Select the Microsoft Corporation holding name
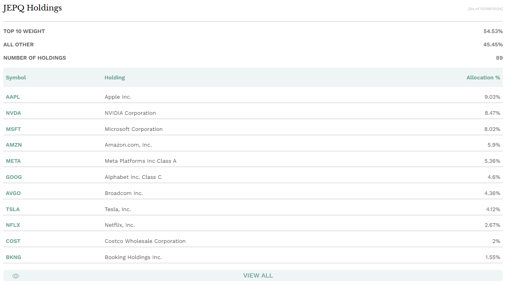The width and height of the screenshot is (510, 284). (x=134, y=129)
